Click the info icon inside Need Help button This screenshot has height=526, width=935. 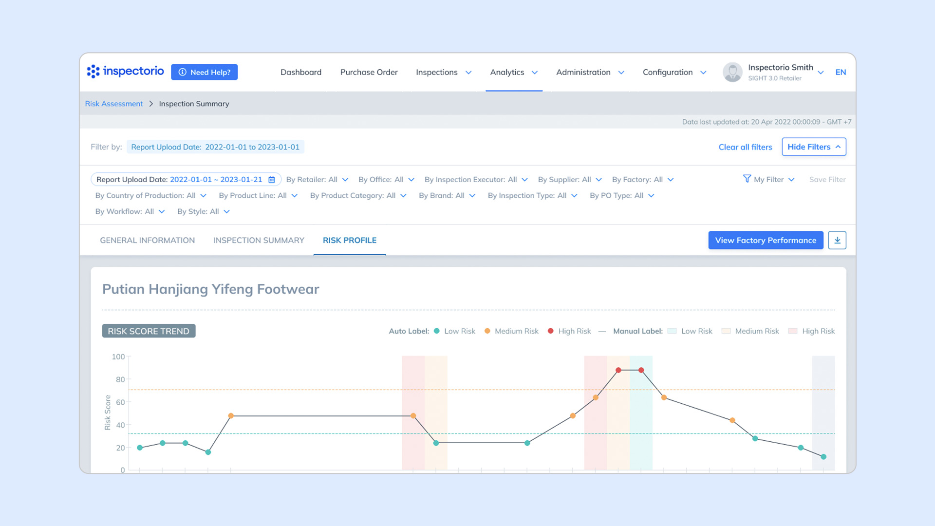click(183, 72)
